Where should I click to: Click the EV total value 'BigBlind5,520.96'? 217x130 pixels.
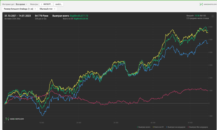81,19
